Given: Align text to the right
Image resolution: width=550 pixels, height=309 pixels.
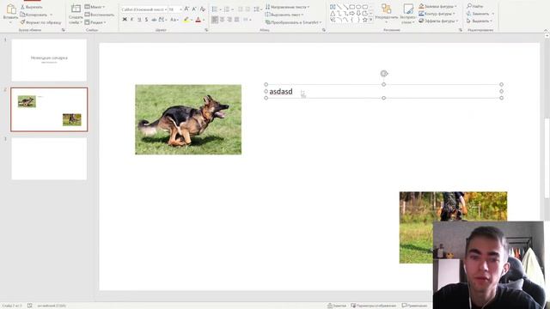Looking at the screenshot, I should (x=229, y=20).
